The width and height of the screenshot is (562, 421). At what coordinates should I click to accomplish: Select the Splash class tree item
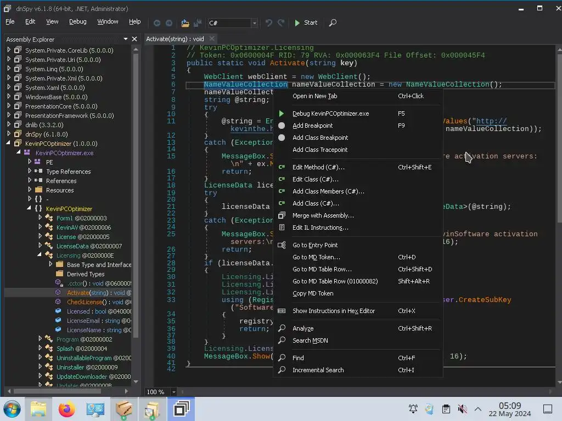(x=82, y=348)
